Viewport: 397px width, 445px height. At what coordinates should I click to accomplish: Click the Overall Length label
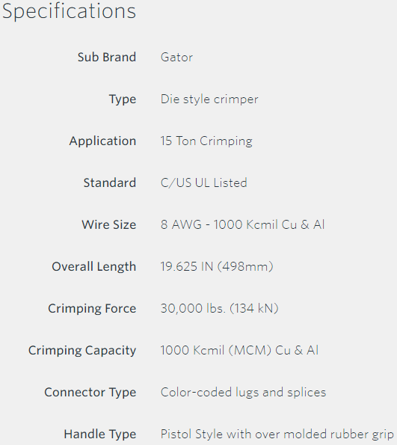(94, 267)
